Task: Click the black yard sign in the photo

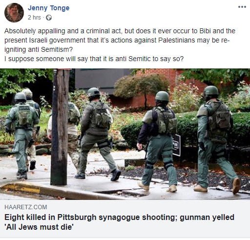Action: click(x=176, y=145)
